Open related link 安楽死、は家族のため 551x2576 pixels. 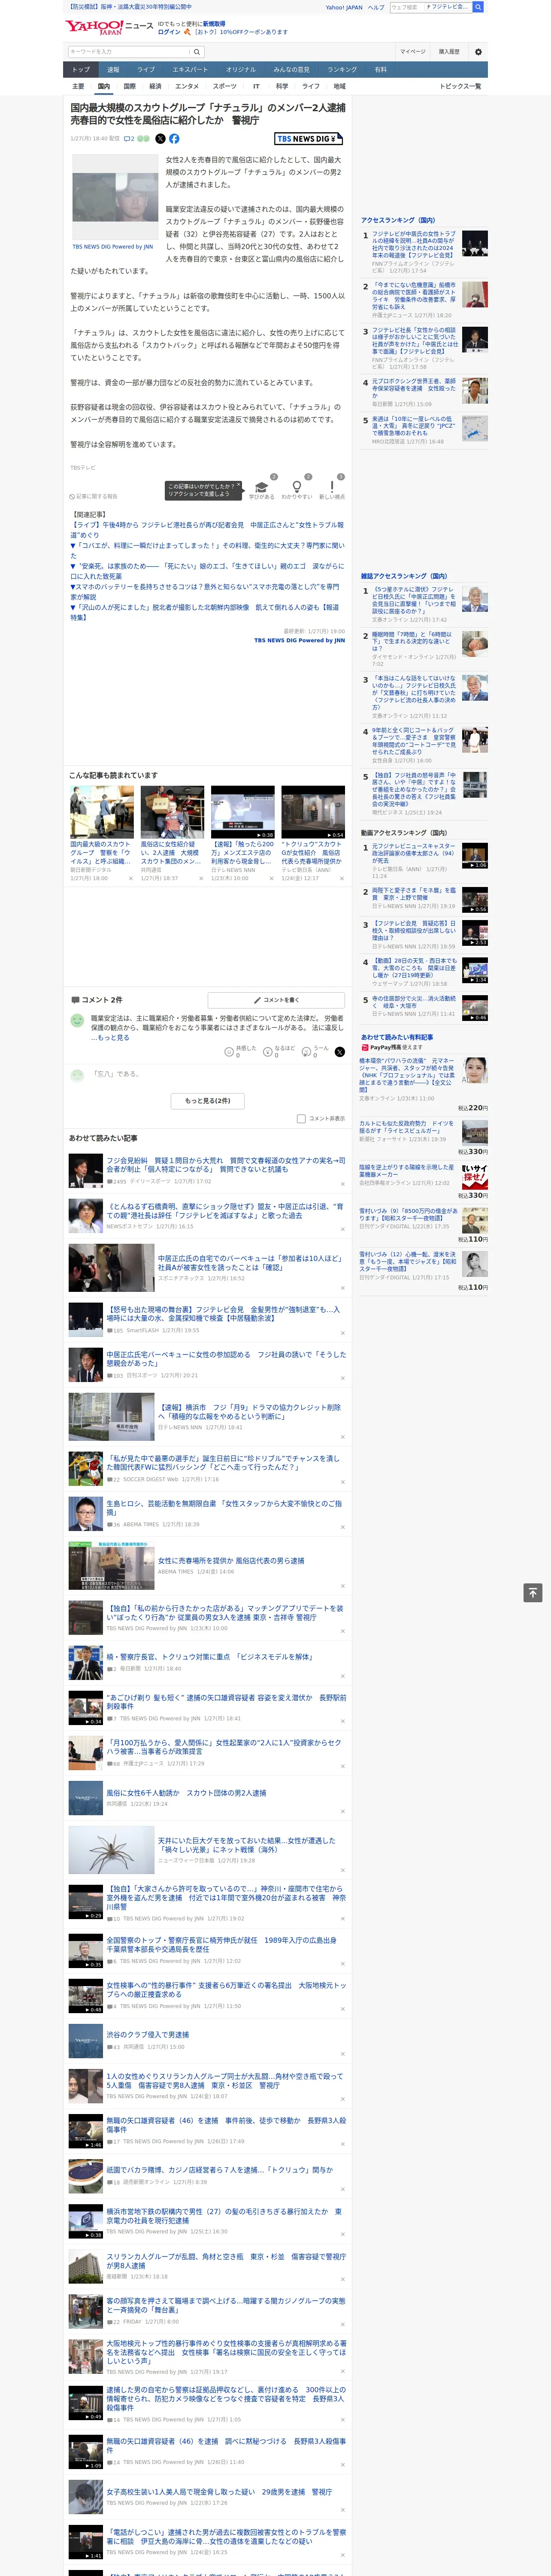pos(207,571)
